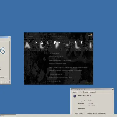Click 'Learn how to play Half-Life'
The width and height of the screenshot is (117, 117).
[x=56, y=57]
